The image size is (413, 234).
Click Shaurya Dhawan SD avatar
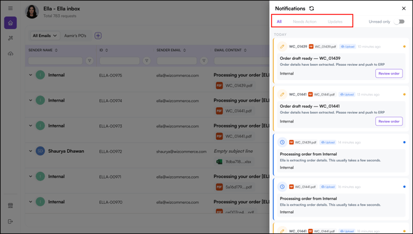40,151
